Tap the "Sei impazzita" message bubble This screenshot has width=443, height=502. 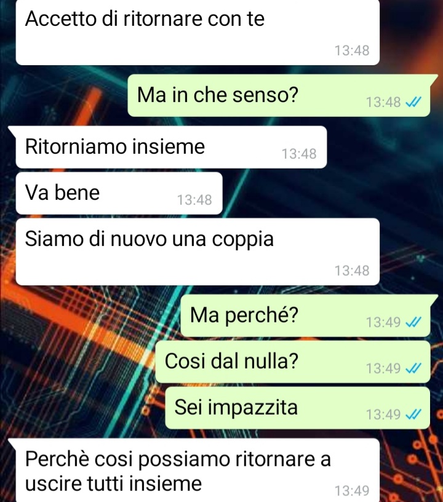[297, 408]
